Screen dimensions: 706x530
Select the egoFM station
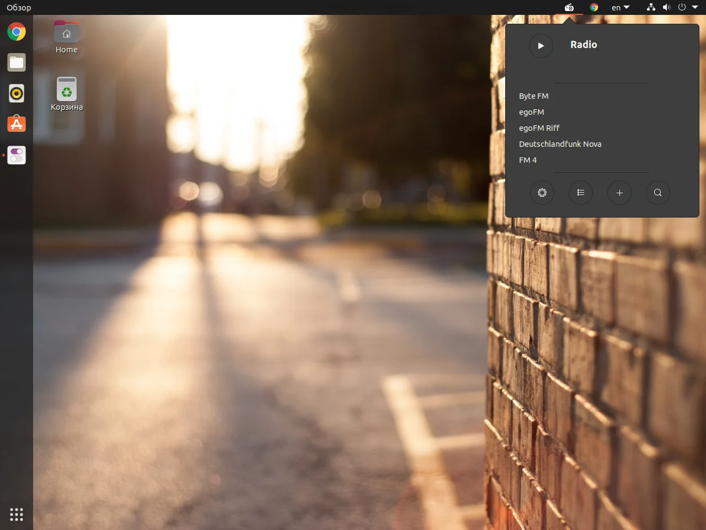click(x=602, y=112)
